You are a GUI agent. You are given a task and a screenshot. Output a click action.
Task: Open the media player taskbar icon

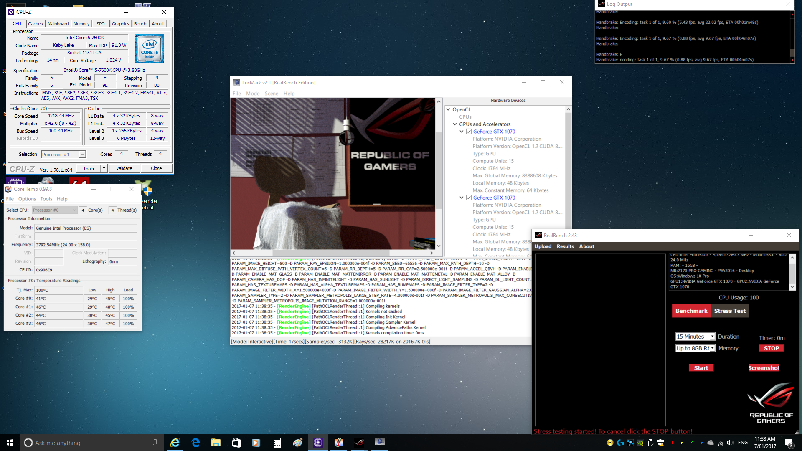click(x=256, y=443)
